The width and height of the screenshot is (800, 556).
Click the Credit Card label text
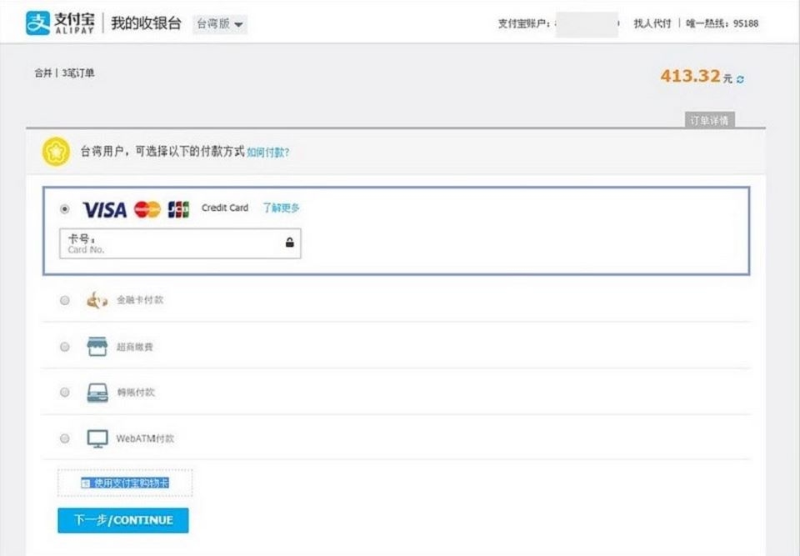pos(225,208)
